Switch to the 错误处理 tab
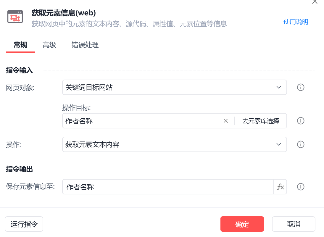The width and height of the screenshot is (324, 237). click(85, 45)
